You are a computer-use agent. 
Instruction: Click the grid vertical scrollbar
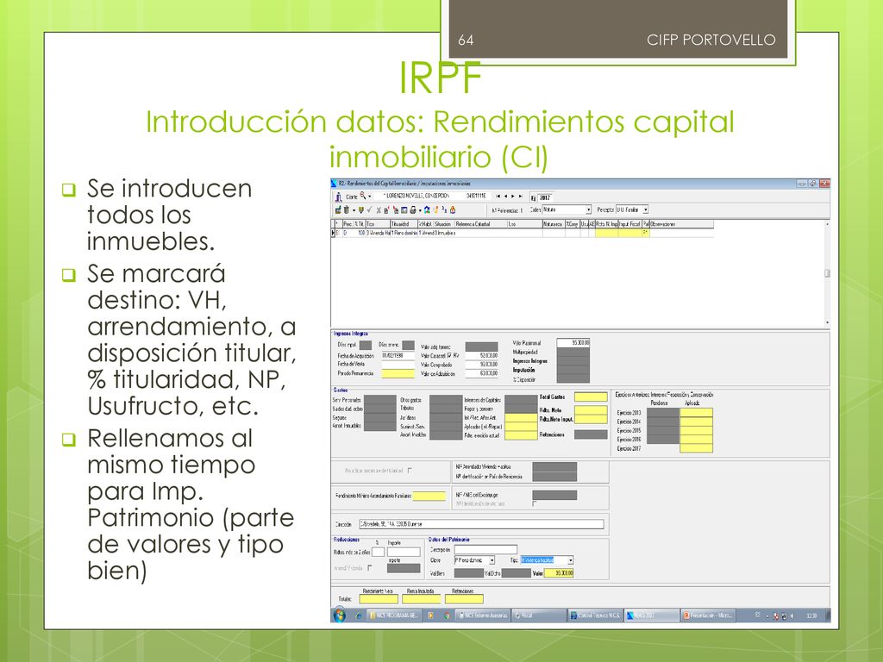[x=827, y=273]
